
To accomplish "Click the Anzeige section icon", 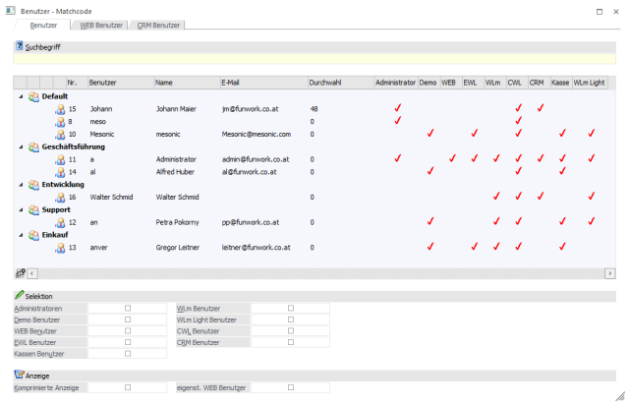I will (x=19, y=375).
